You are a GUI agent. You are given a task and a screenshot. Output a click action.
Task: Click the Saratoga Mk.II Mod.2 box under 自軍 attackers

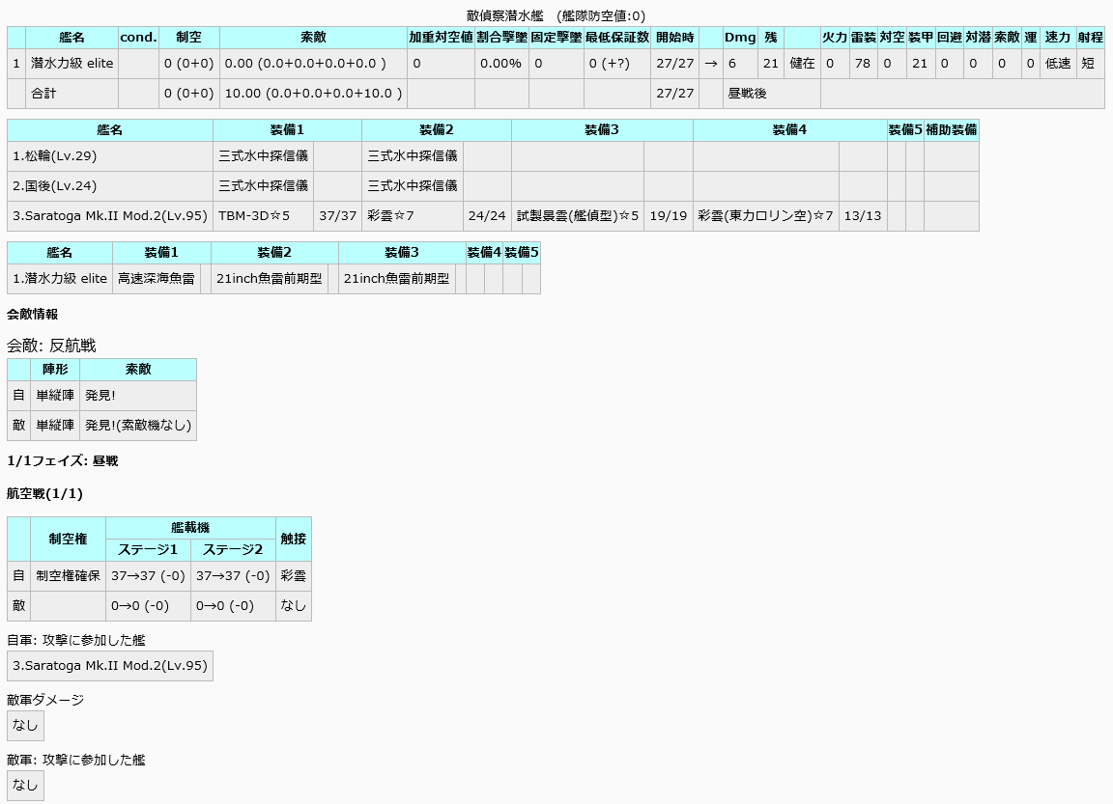(x=110, y=666)
